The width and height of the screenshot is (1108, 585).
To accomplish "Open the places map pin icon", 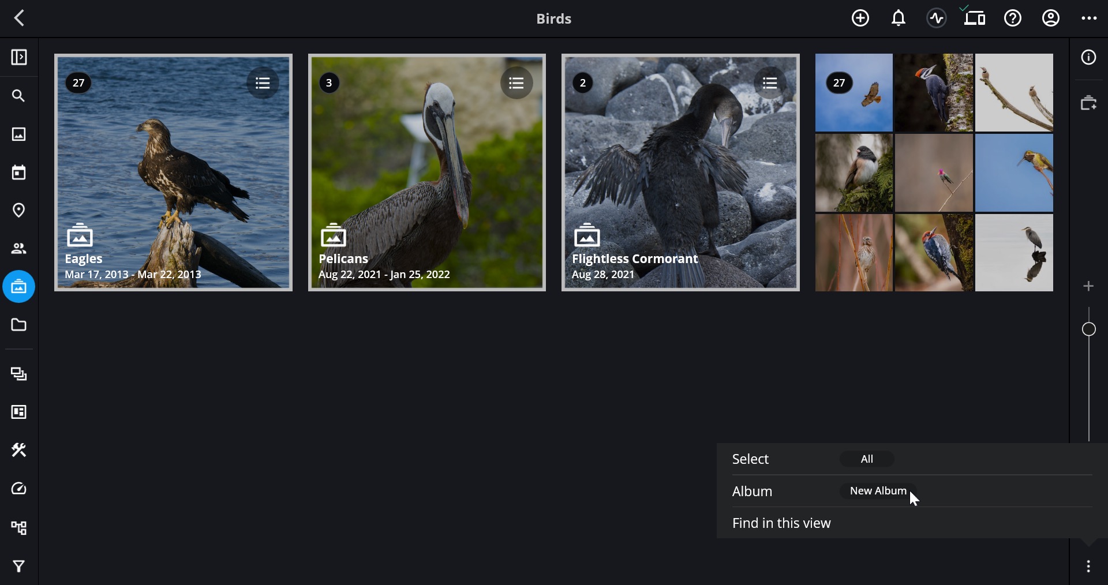I will [19, 210].
